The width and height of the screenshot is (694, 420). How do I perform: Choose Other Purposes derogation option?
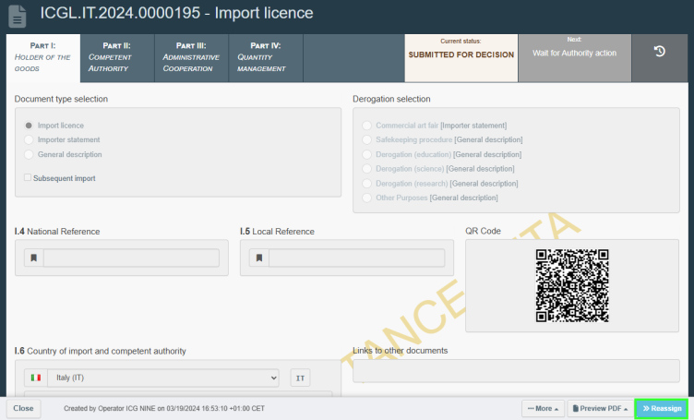coord(366,198)
